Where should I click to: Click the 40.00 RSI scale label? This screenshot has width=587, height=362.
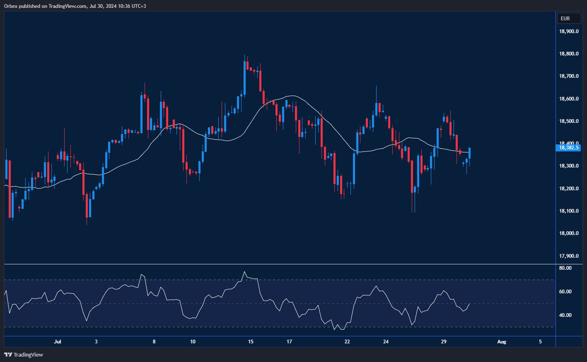565,315
